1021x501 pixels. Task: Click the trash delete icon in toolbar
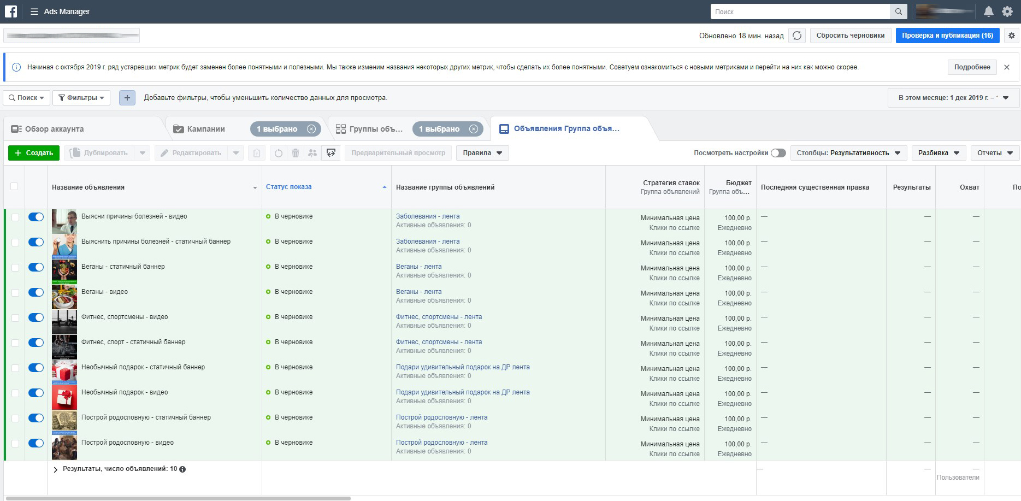click(295, 153)
